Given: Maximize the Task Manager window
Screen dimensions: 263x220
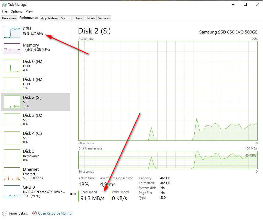Looking at the screenshot, I should pos(245,5).
